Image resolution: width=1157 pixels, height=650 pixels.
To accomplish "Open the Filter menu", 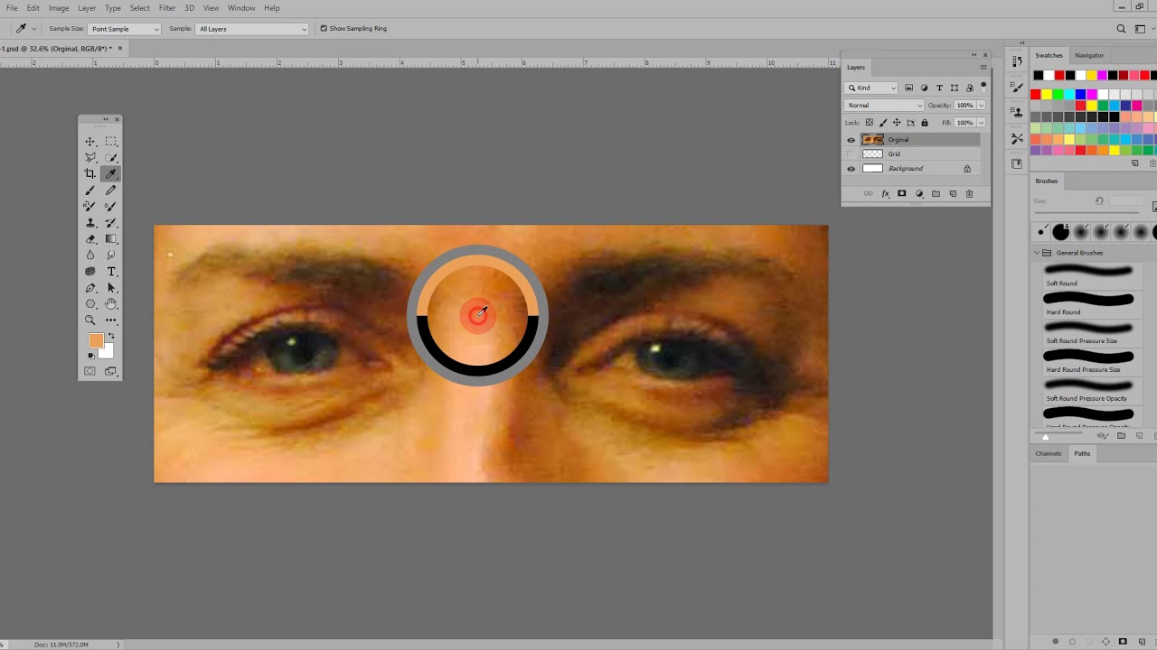I will (167, 8).
